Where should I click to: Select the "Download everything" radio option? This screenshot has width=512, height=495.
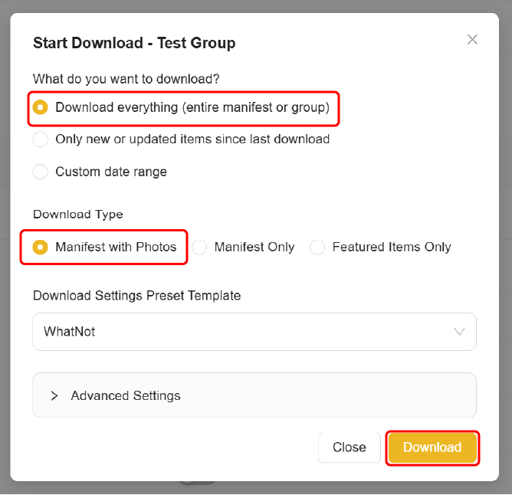pyautogui.click(x=41, y=108)
